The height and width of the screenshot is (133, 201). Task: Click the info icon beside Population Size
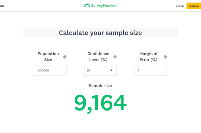(65, 57)
